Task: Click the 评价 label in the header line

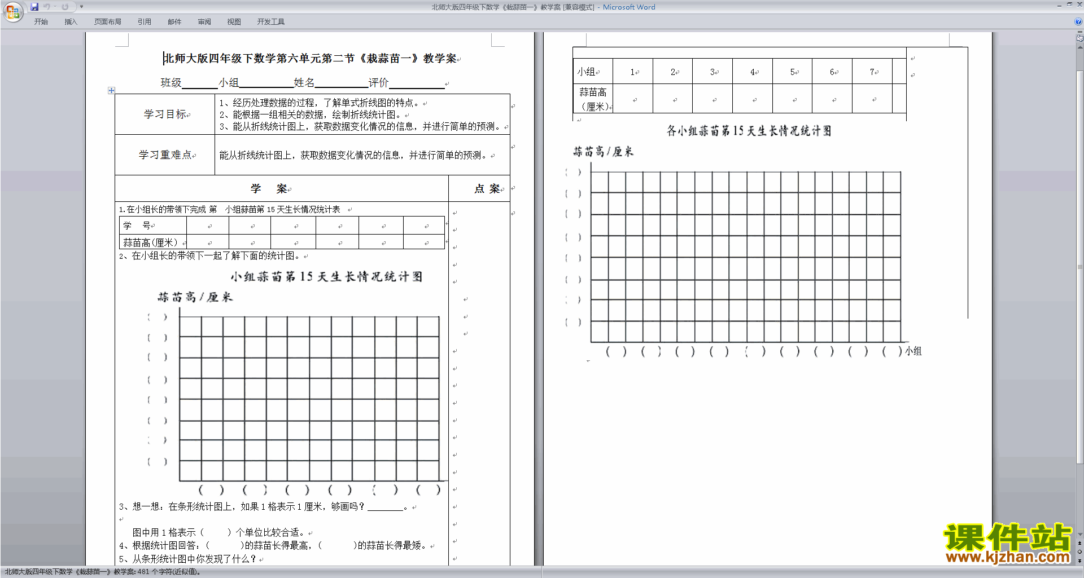Action: 379,83
